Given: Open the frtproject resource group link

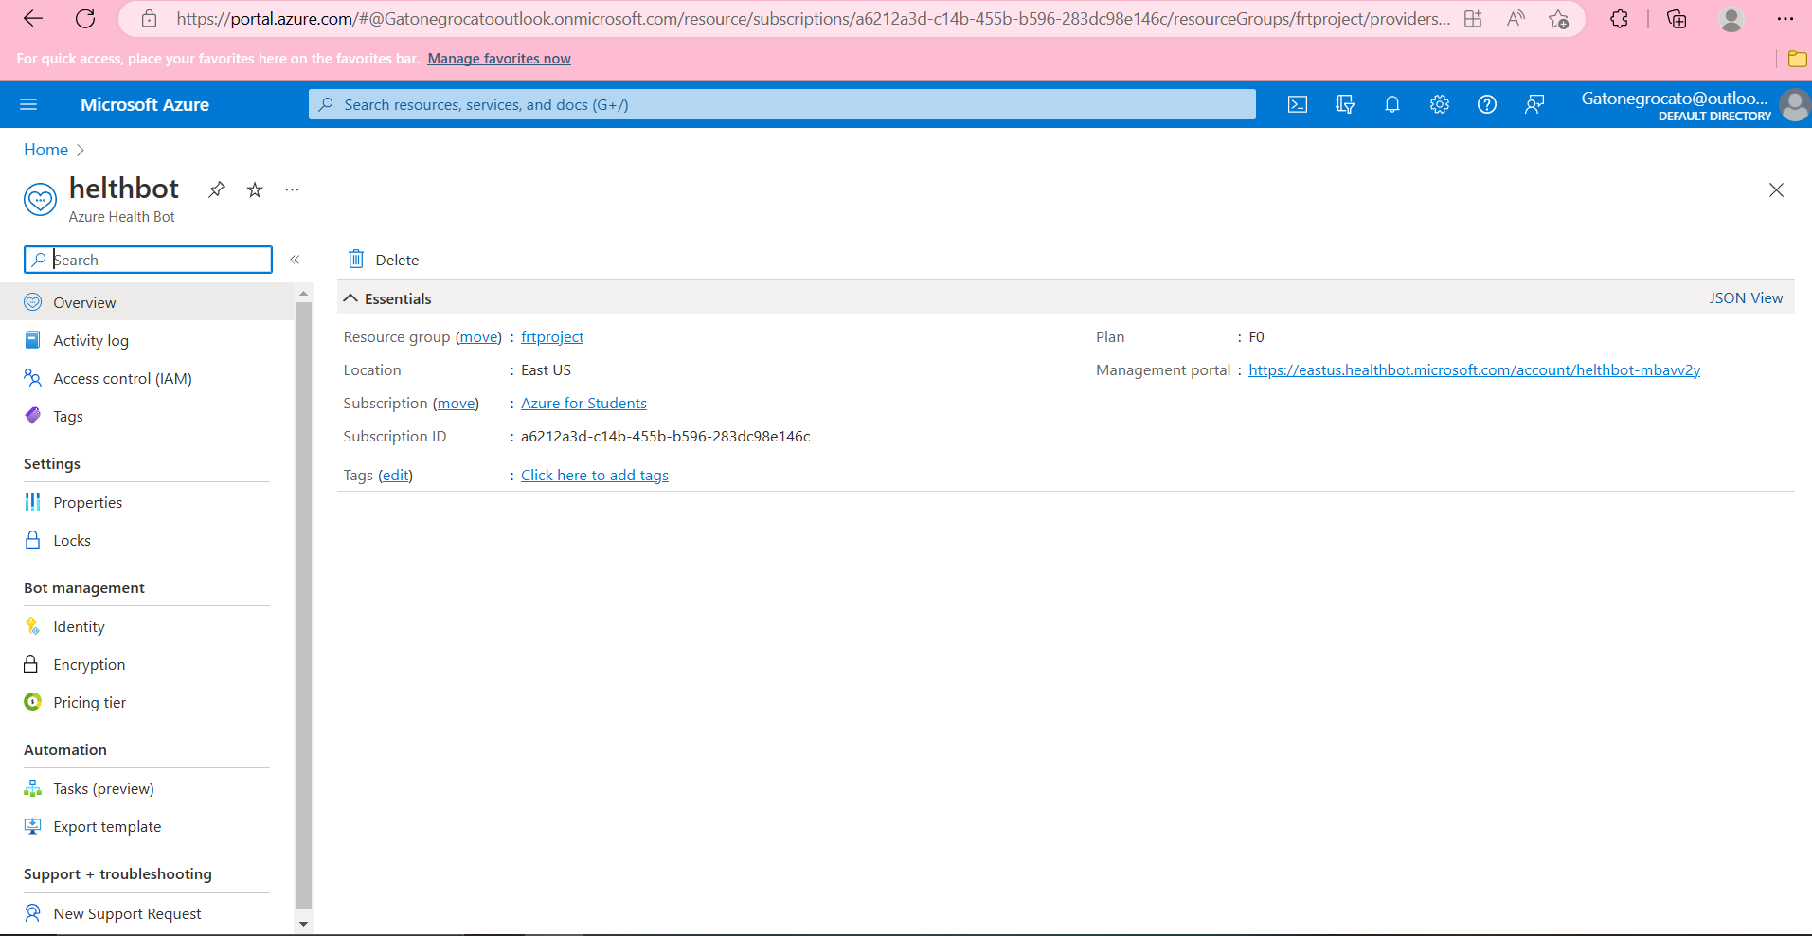Looking at the screenshot, I should point(552,337).
